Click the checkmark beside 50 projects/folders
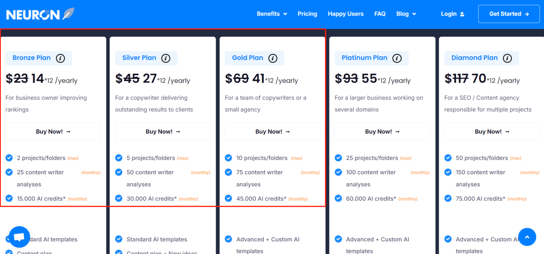 [448, 158]
